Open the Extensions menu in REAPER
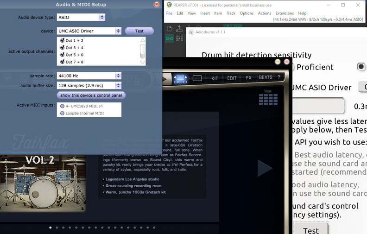This screenshot has width=367, height=234. tap(285, 13)
